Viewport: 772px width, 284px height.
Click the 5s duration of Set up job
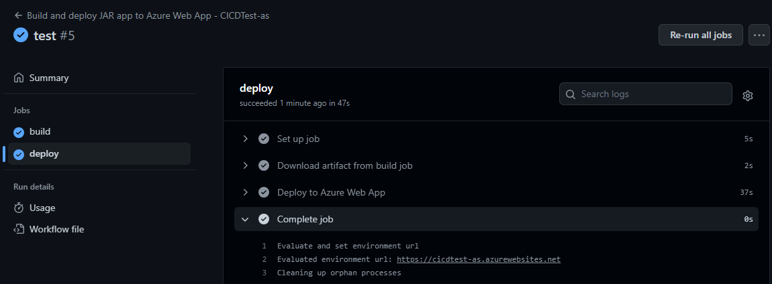click(749, 139)
